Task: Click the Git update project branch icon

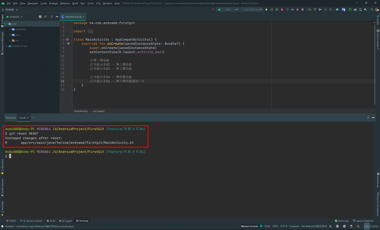Action: click(x=315, y=9)
